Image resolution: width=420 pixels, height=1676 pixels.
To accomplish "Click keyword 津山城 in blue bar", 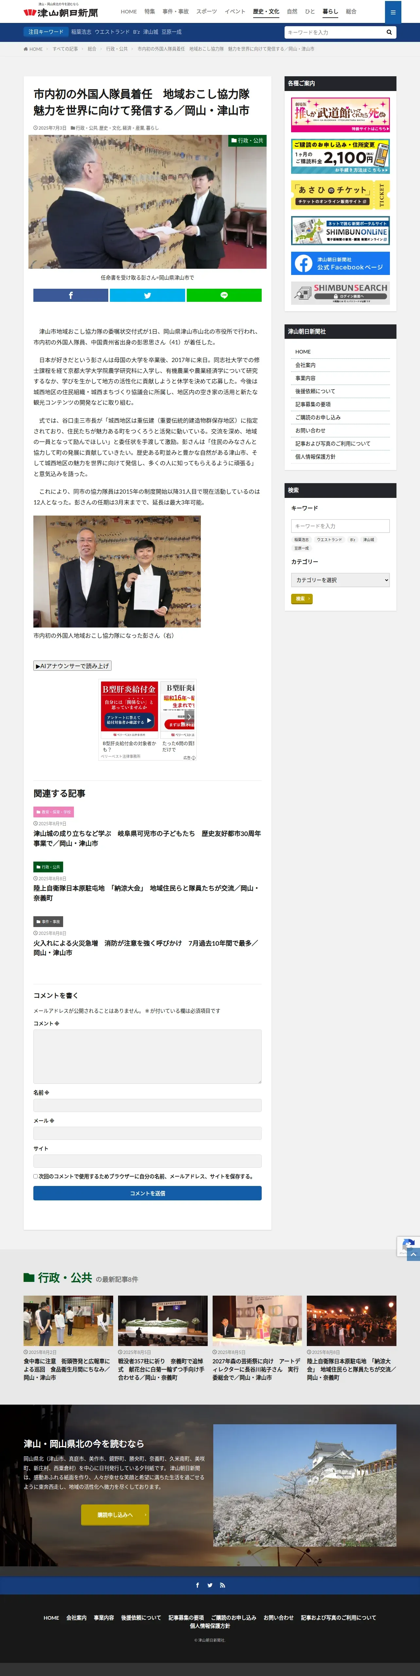I will point(151,32).
